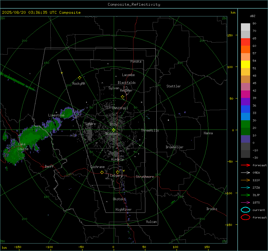Click the HighRiver label
The height and width of the screenshot is (251, 268).
click(124, 210)
